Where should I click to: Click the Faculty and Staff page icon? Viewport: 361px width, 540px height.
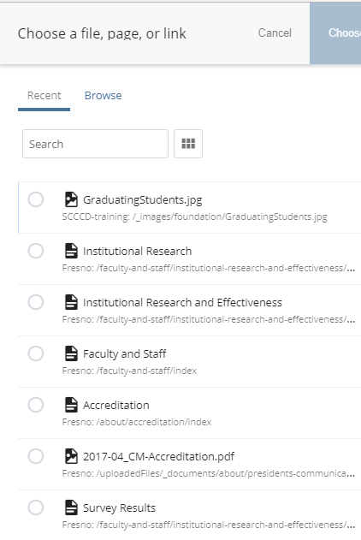pos(71,353)
